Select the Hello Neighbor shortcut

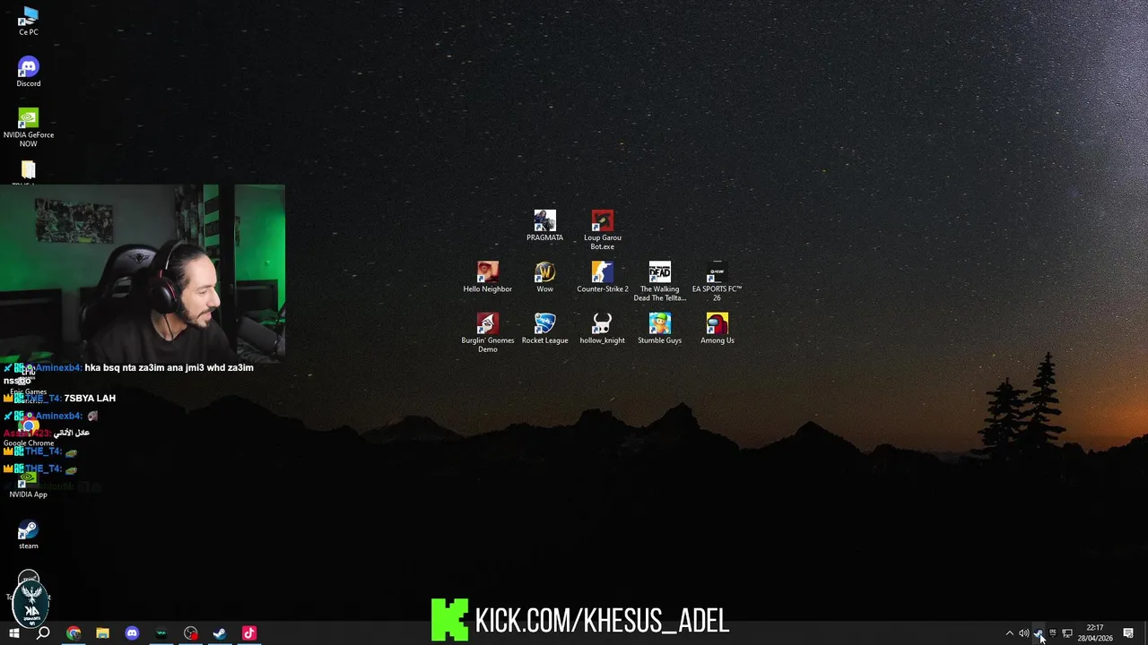[487, 278]
